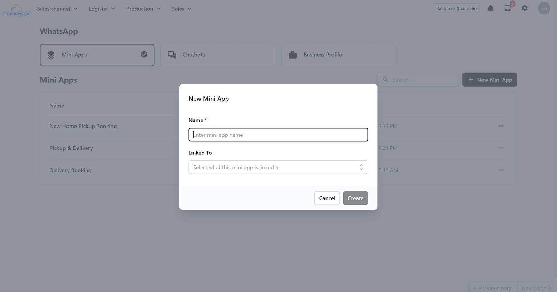Expand the Linked To dropdown

pyautogui.click(x=278, y=167)
